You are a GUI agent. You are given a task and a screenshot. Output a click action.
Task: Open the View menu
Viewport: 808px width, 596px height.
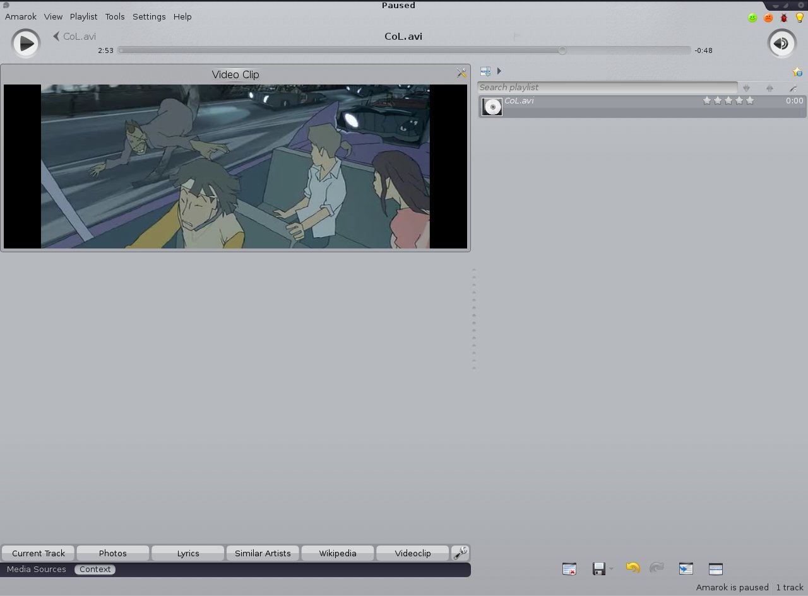point(53,17)
